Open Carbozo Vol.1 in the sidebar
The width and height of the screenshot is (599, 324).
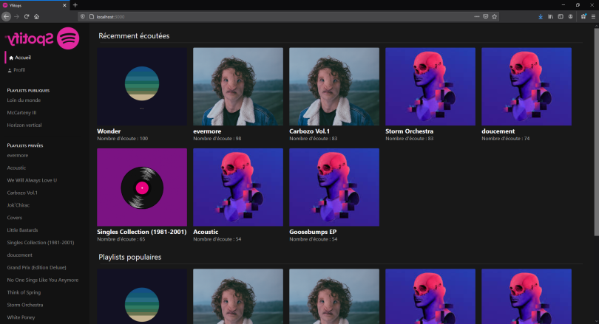click(22, 193)
